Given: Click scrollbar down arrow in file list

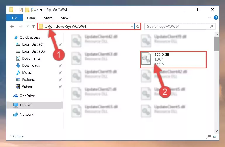Looking at the screenshot, I should click(x=217, y=131).
